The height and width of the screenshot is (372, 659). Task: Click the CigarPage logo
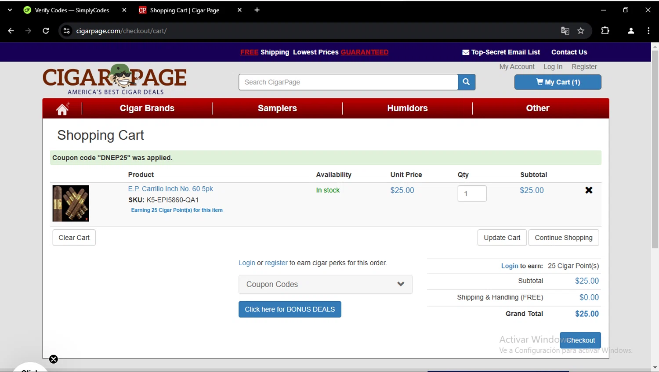pos(115,79)
